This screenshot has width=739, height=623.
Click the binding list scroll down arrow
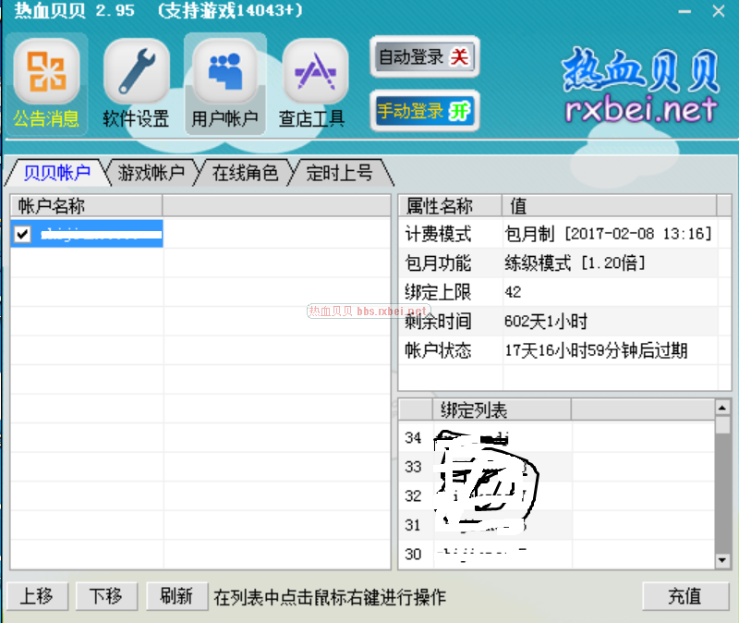(x=722, y=560)
